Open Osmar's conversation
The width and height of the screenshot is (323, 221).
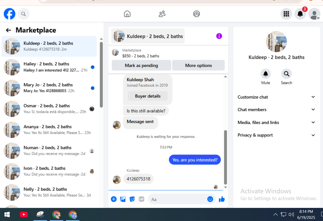coord(49,109)
